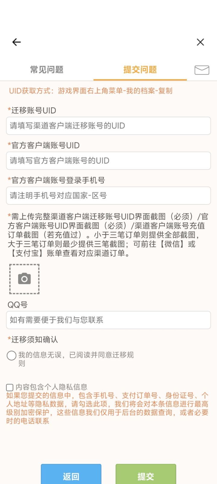This screenshot has height=484, width=217.
Task: Tap the 需上传完整渠道客户端 screenshot instructions
Action: (x=108, y=235)
